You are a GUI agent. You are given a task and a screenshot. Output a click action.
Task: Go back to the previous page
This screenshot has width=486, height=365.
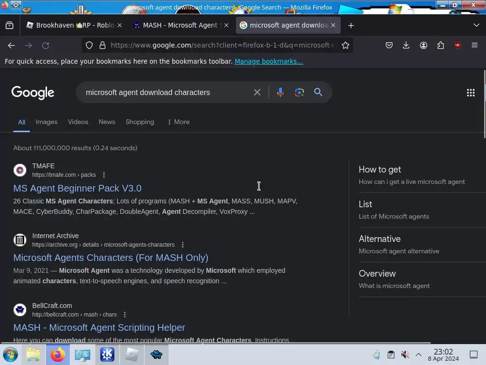pyautogui.click(x=11, y=46)
